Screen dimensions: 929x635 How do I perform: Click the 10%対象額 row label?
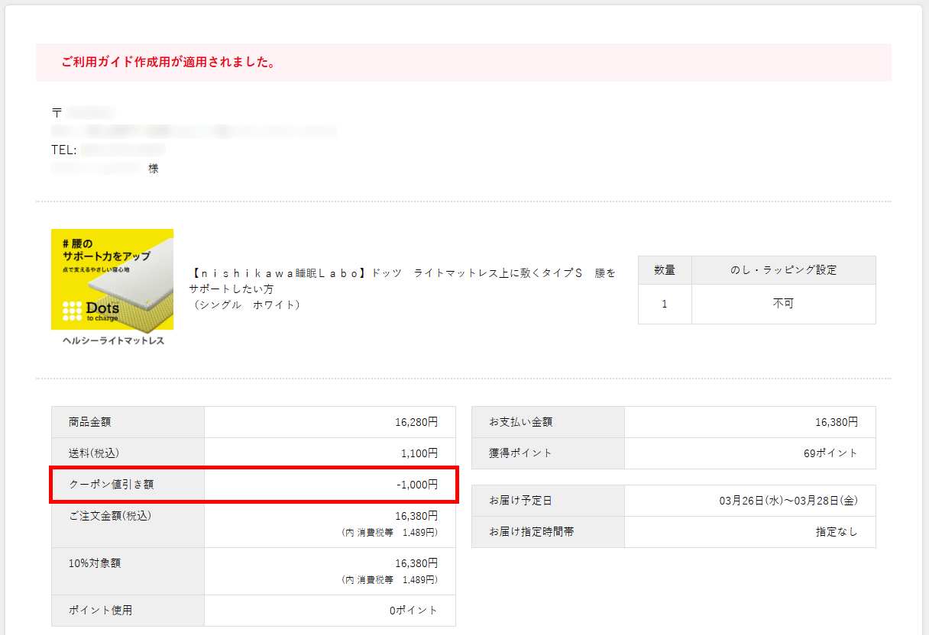click(x=95, y=563)
